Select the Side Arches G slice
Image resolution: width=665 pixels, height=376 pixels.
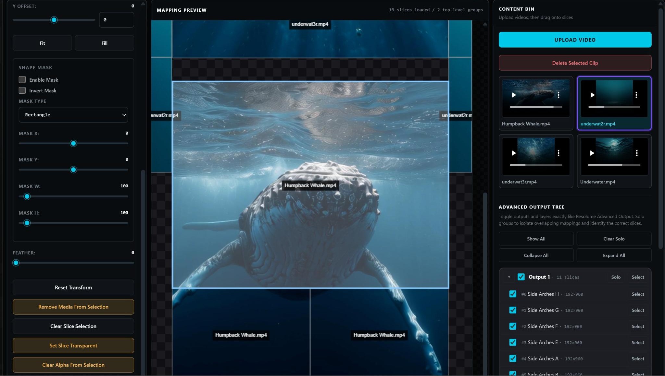click(638, 311)
